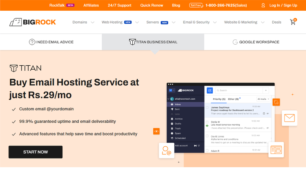306x170 pixels.
Task: Check the David Jones email checkbox
Action: tap(207, 136)
